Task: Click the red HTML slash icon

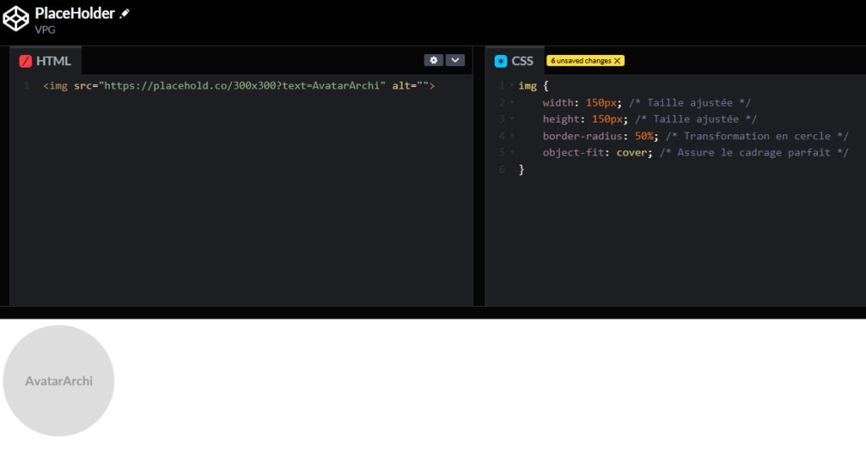Action: click(x=25, y=61)
